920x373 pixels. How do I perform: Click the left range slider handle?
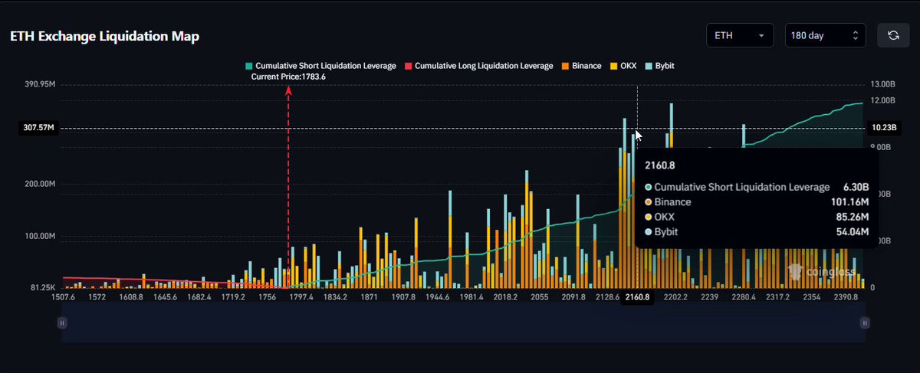point(62,323)
